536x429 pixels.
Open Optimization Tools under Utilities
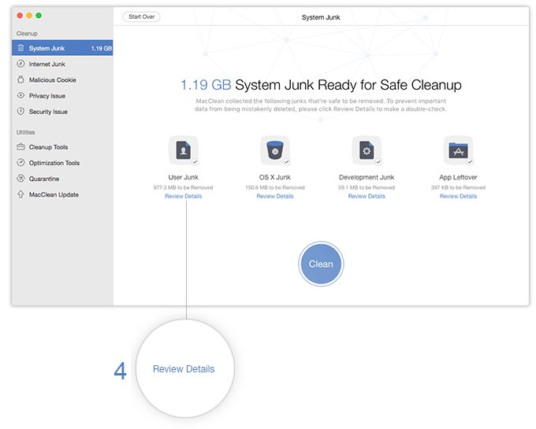tap(54, 163)
